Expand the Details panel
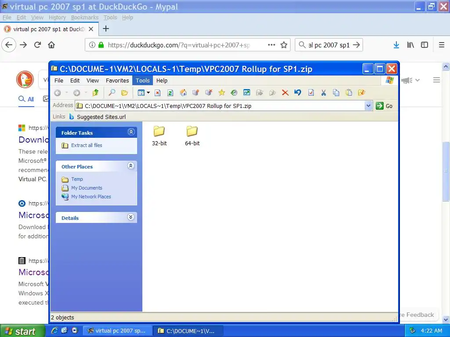Viewport: 450px width, 337px height. (131, 217)
